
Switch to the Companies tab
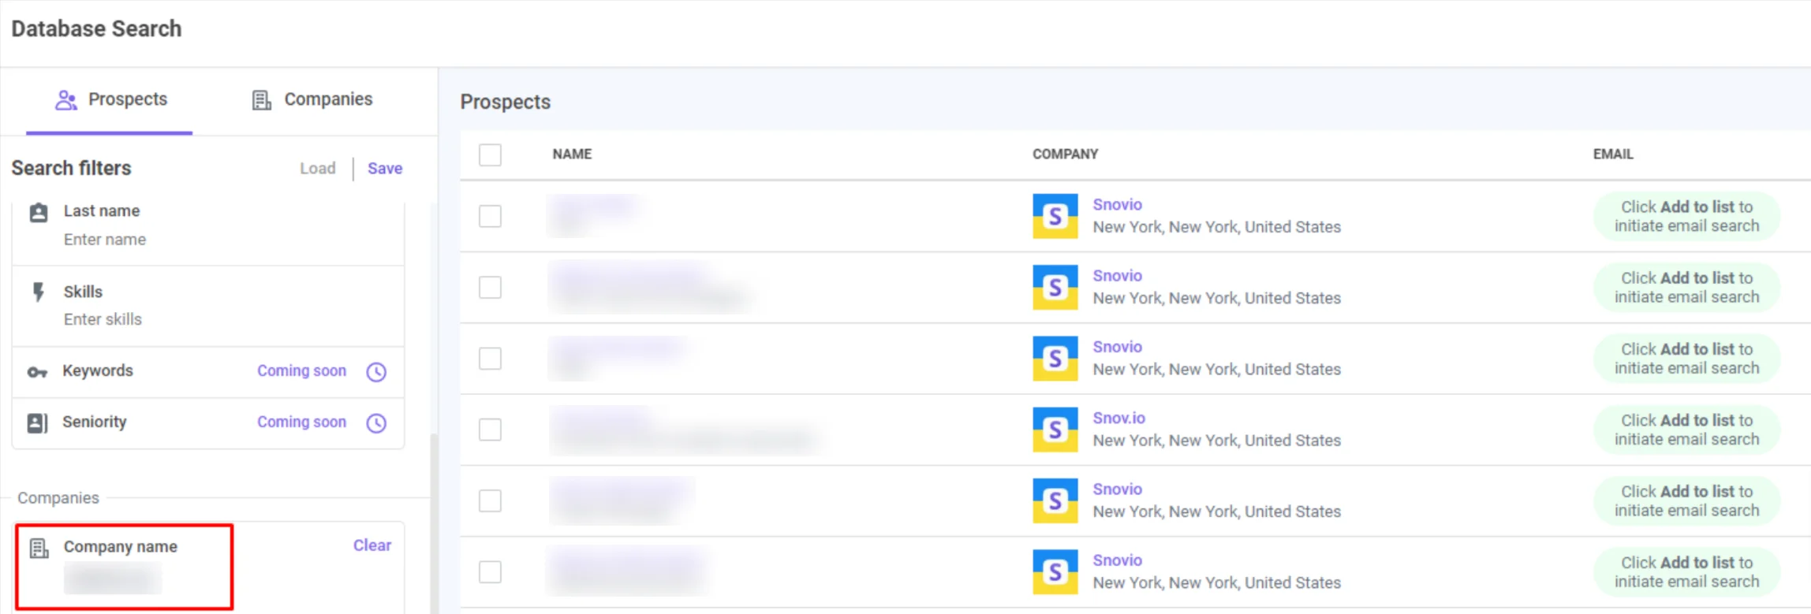click(x=312, y=100)
